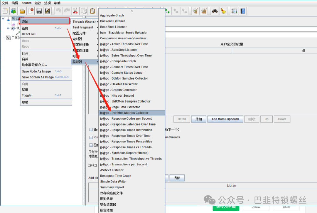Tick the 独立 run thread groups checkbox
The width and height of the screenshot is (317, 213).
pyautogui.click(x=91, y=130)
